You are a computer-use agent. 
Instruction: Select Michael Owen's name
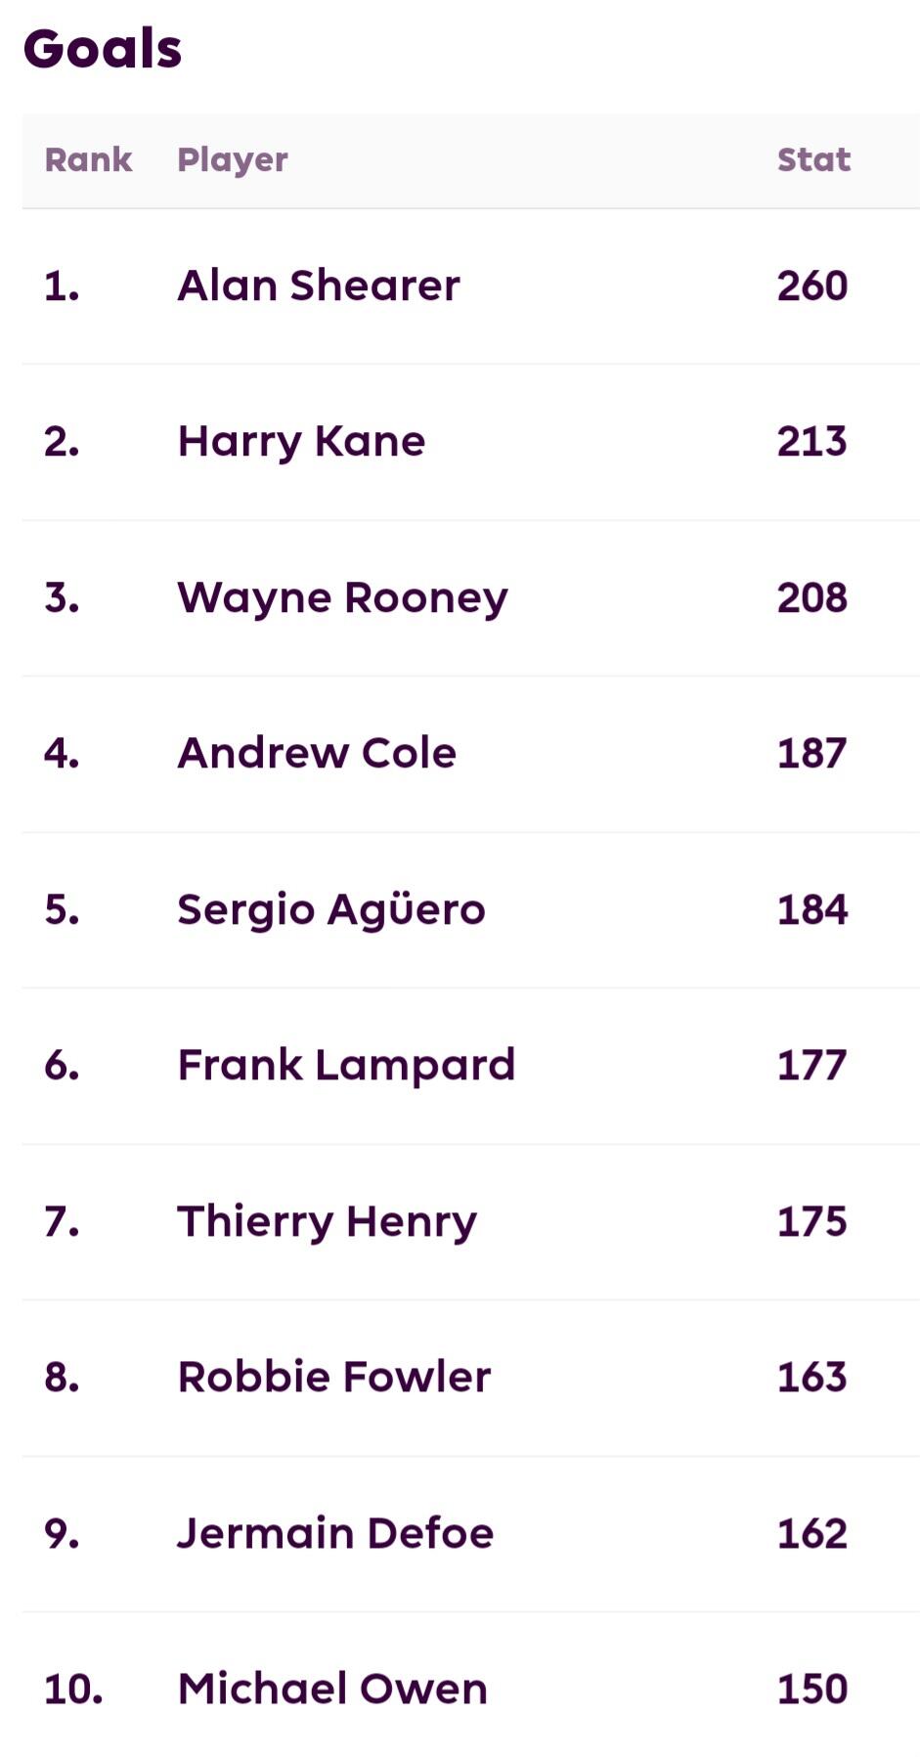tap(331, 1689)
